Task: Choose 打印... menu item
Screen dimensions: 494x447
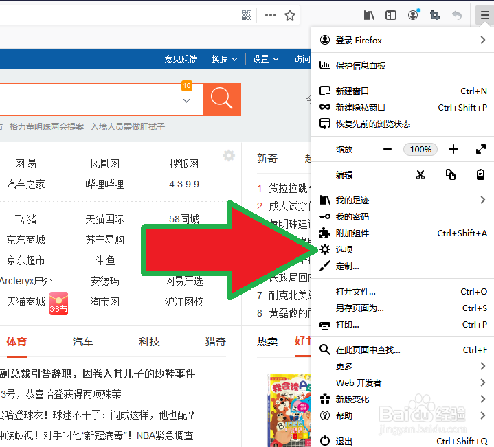Action: coord(403,324)
